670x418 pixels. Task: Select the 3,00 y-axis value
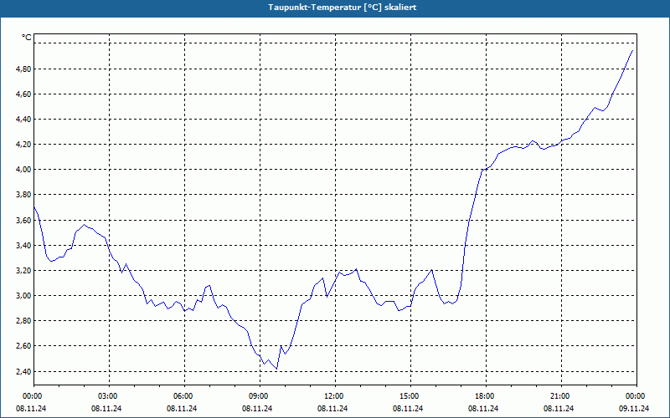pyautogui.click(x=23, y=296)
